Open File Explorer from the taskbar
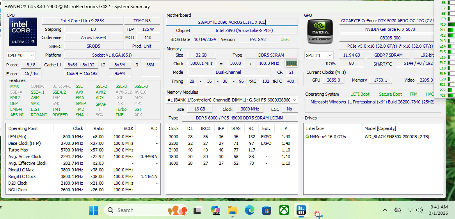Viewport: 455px width, 219px height. [233, 210]
